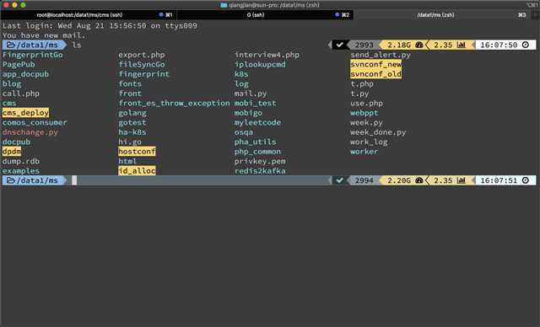Click the highlighted svnconf_old entry

point(376,74)
